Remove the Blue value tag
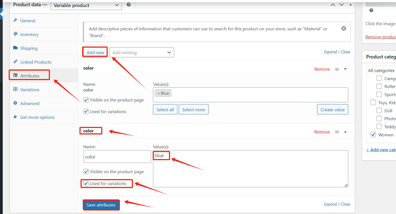 pyautogui.click(x=158, y=93)
